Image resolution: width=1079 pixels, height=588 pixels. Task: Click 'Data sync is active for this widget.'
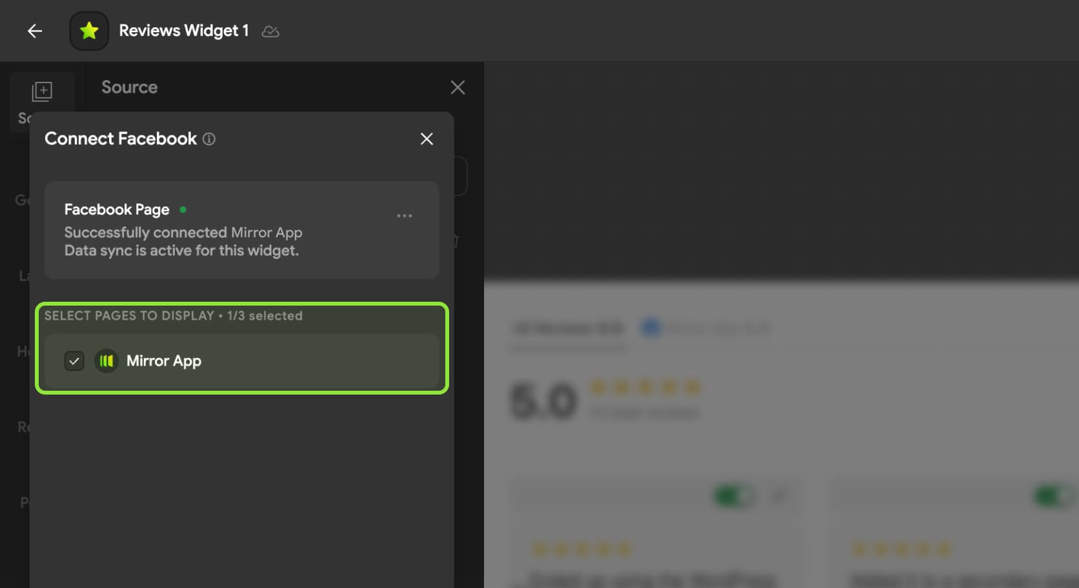[x=181, y=250]
